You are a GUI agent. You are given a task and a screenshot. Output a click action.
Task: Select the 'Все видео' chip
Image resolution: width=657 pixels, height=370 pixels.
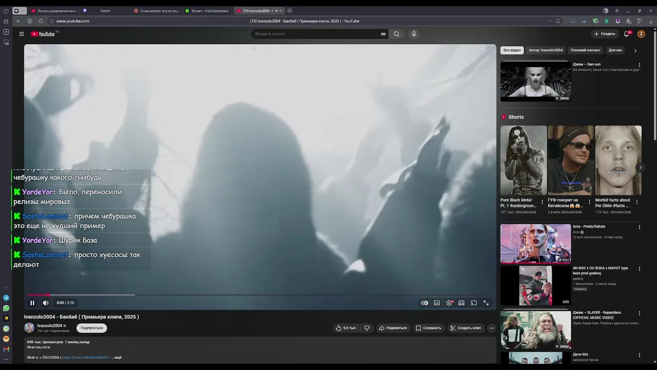pyautogui.click(x=512, y=50)
